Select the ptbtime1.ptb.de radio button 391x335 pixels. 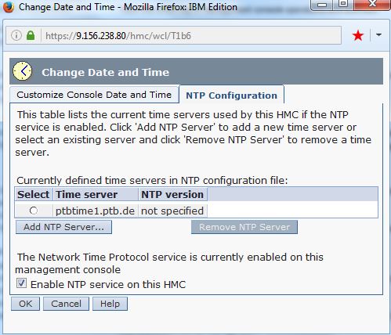pos(34,211)
